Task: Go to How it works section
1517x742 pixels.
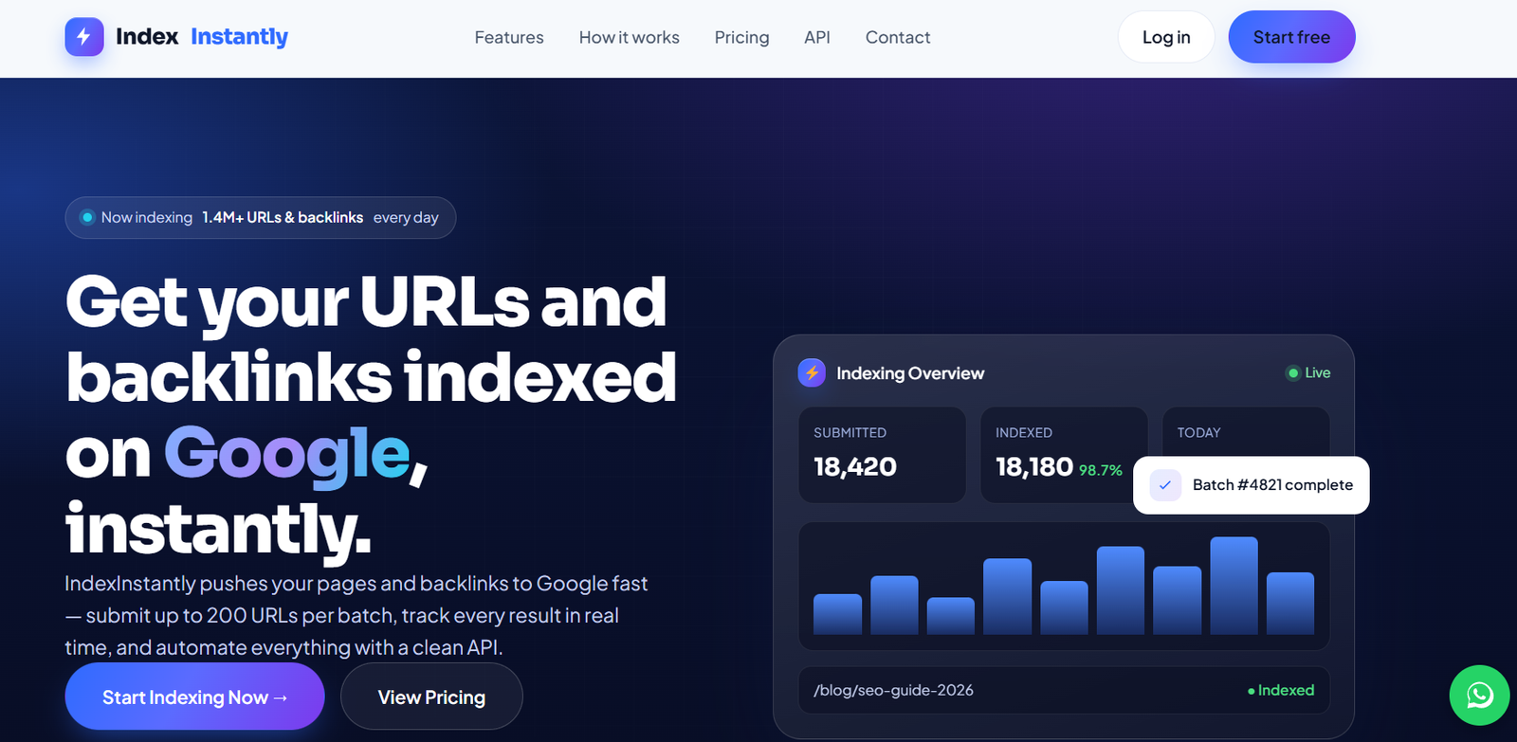Action: (x=630, y=37)
